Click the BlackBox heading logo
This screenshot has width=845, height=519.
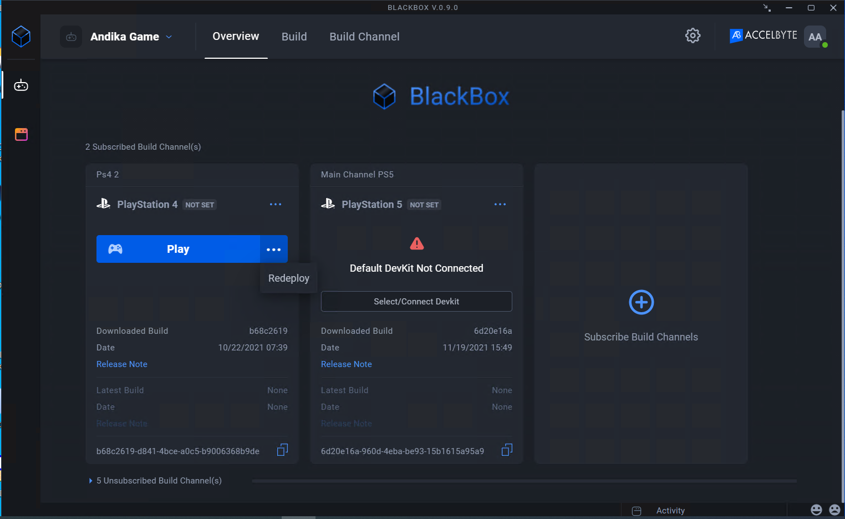[x=441, y=96]
